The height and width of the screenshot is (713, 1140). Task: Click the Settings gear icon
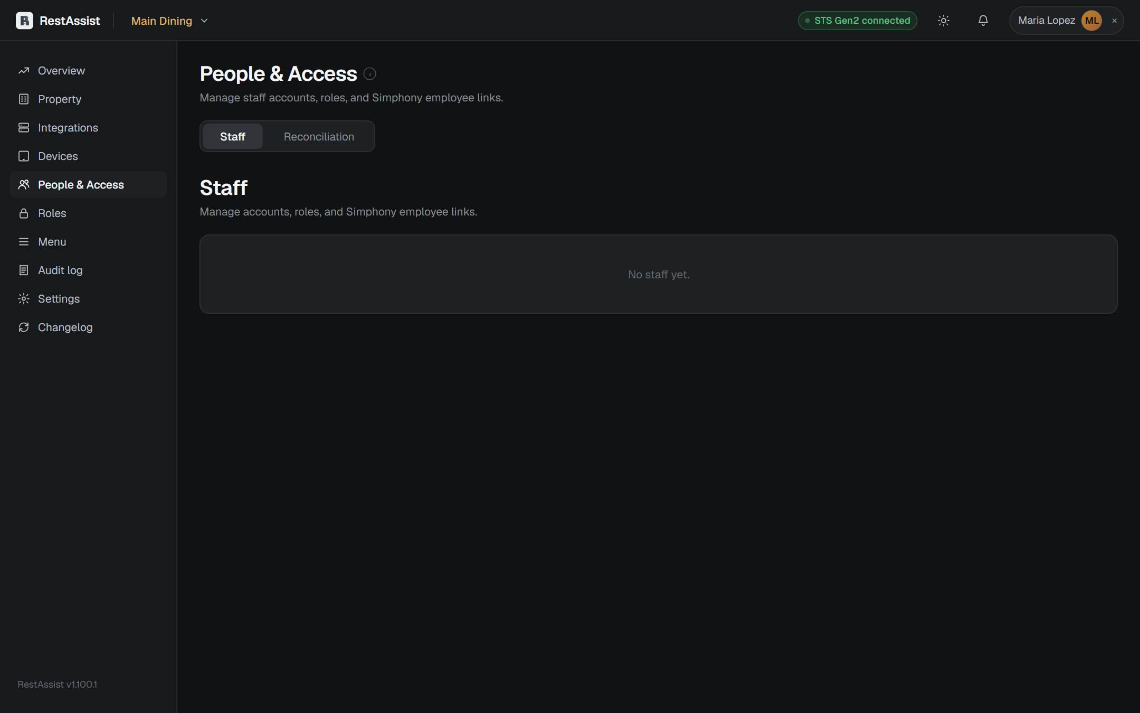coord(24,299)
